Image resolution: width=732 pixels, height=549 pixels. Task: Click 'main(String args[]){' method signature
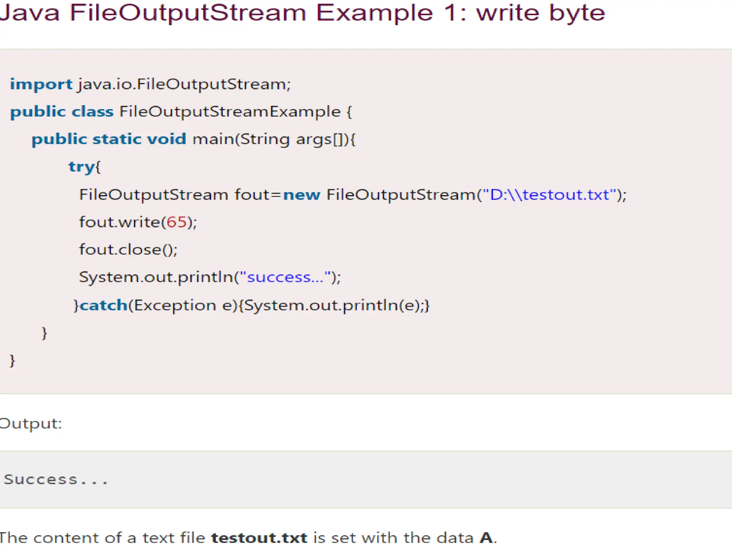[274, 139]
